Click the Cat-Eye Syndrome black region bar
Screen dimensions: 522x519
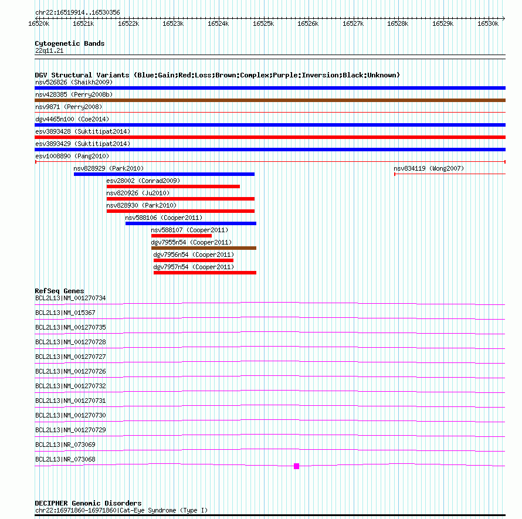click(270, 515)
